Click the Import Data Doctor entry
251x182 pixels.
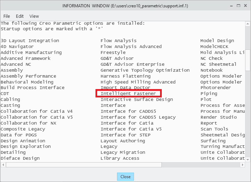pos(125,88)
